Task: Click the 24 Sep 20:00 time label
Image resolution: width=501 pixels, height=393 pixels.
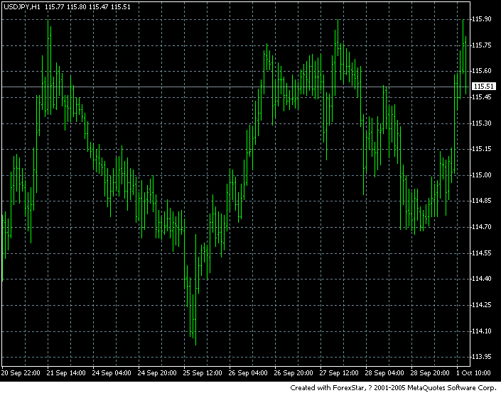Action: (x=157, y=373)
